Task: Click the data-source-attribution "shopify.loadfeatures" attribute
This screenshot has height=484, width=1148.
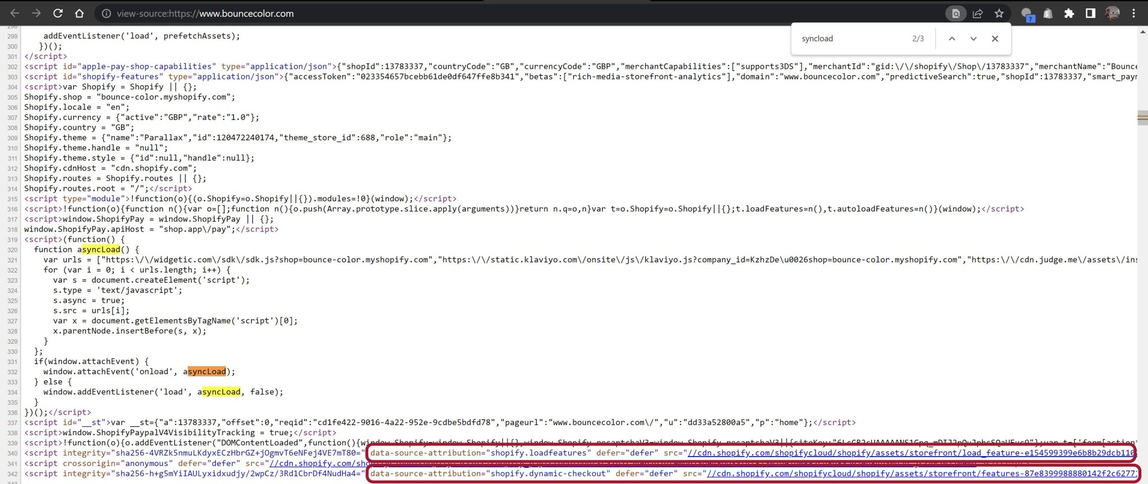Action: pos(481,453)
